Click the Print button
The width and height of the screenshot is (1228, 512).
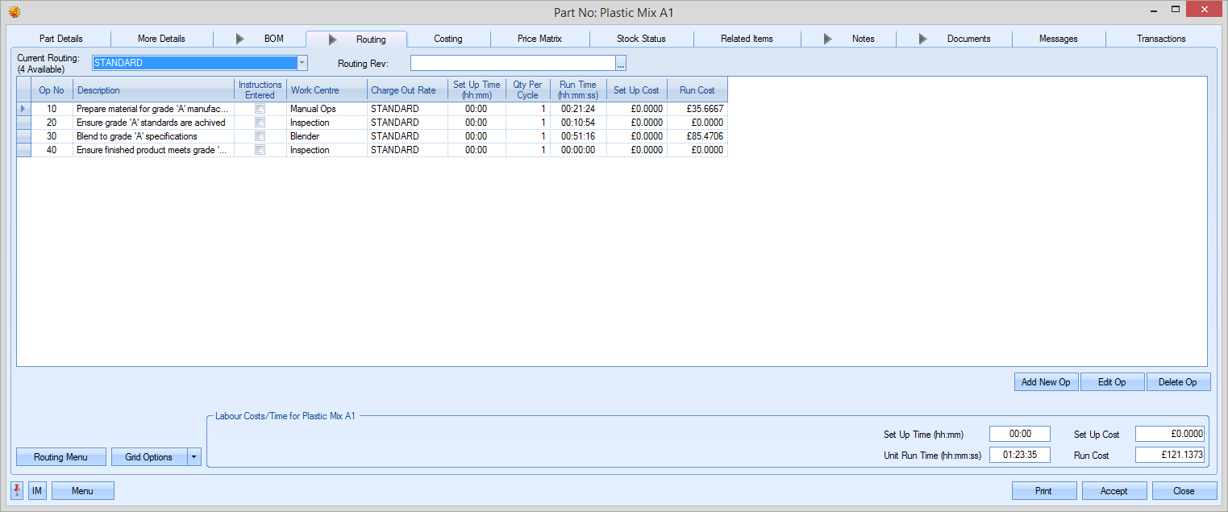coord(1043,491)
